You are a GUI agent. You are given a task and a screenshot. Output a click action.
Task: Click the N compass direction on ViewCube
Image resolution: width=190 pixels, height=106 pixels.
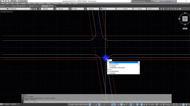click(185, 13)
